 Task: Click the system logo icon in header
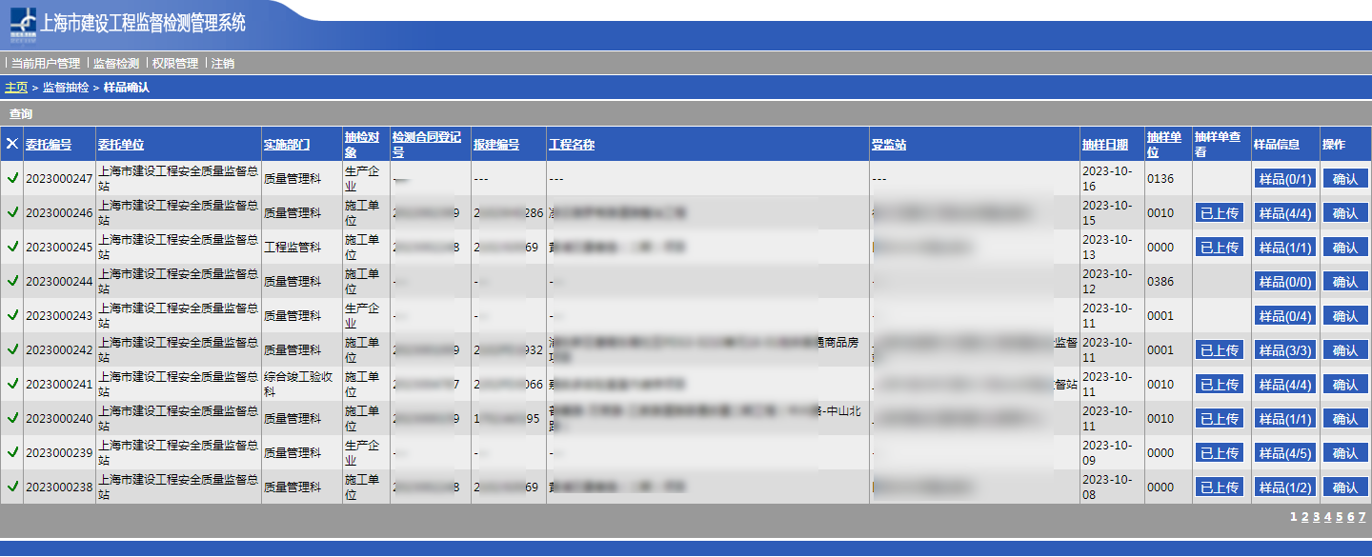[23, 25]
